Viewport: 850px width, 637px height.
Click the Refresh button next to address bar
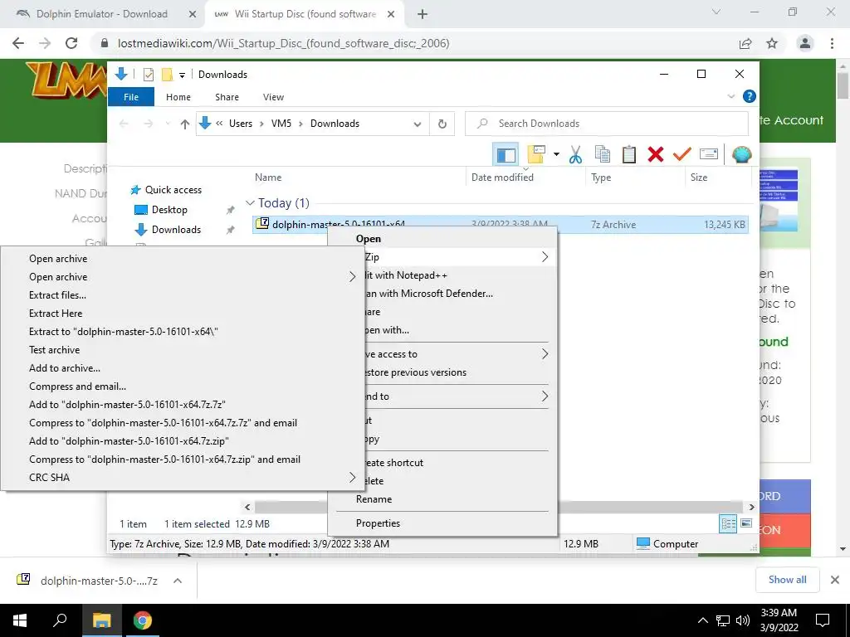click(x=442, y=124)
